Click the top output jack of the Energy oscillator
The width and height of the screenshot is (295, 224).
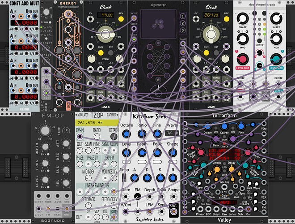(x=68, y=14)
